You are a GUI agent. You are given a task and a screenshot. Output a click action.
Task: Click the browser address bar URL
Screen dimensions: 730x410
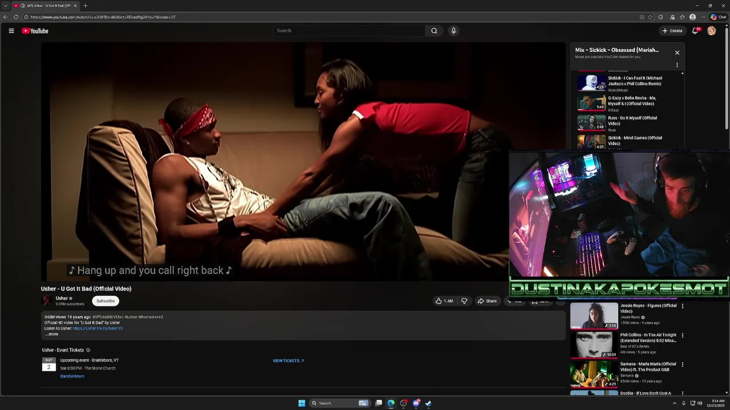pyautogui.click(x=103, y=17)
